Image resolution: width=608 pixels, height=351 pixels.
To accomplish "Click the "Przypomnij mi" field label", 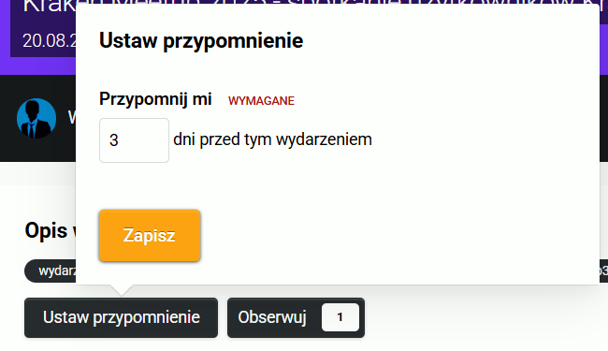I will tap(155, 99).
